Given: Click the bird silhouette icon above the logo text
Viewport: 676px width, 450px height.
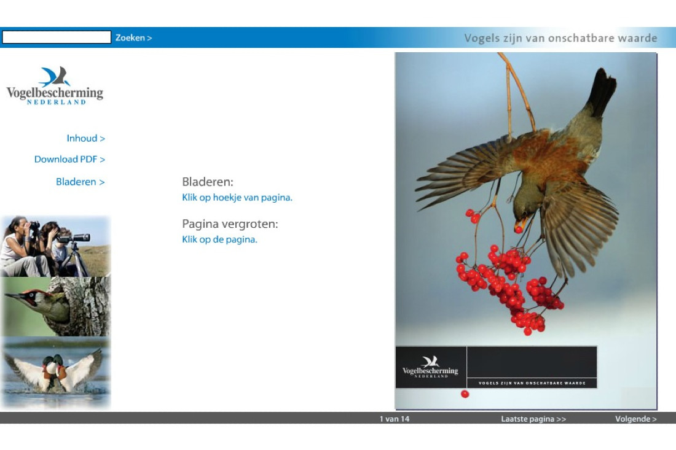Looking at the screenshot, I should click(x=55, y=75).
